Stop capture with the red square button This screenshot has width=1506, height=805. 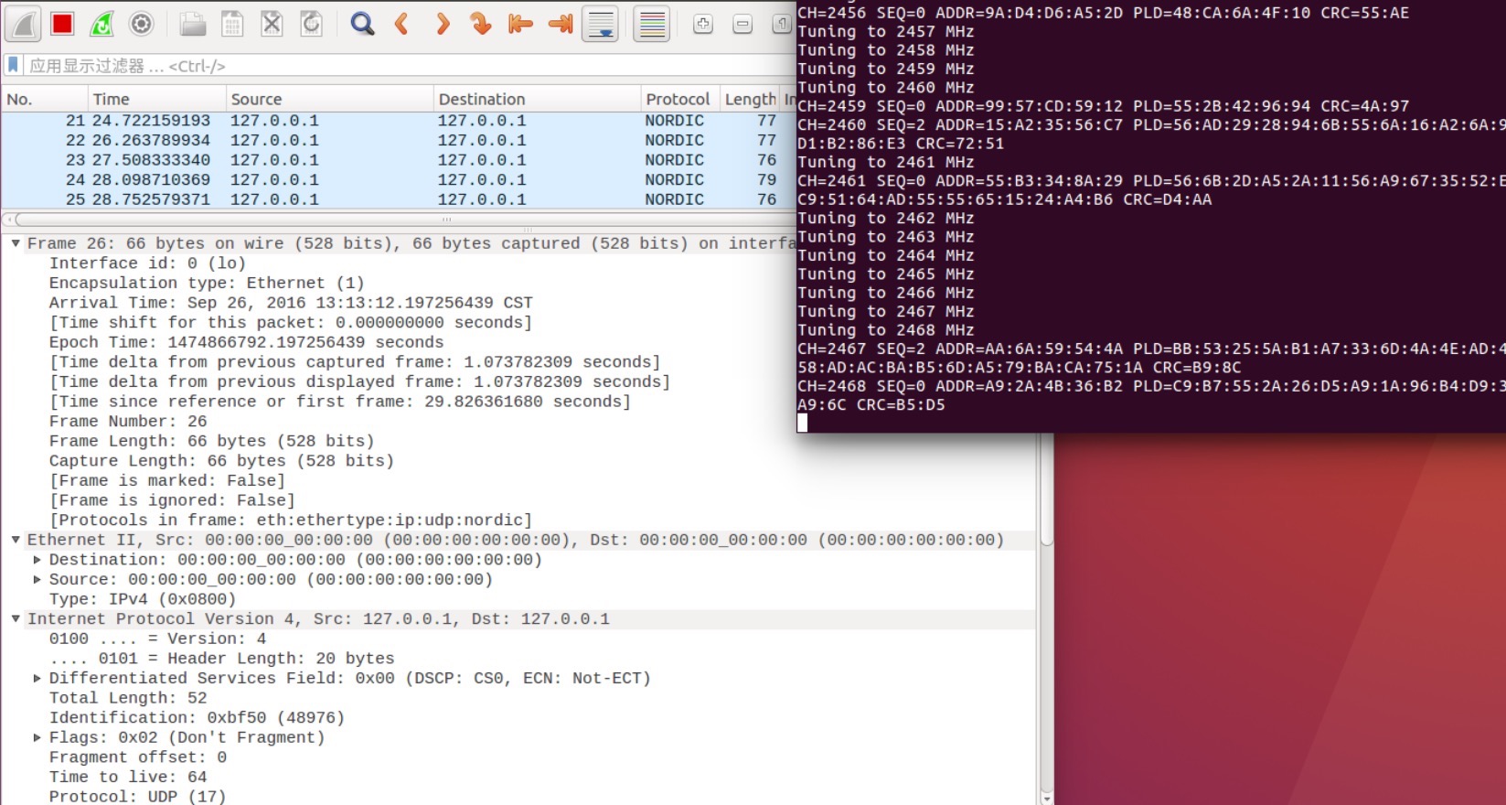(62, 24)
